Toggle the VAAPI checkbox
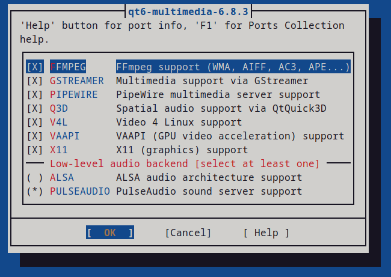Screen dimensions: 391x277 pyautogui.click(x=34, y=136)
